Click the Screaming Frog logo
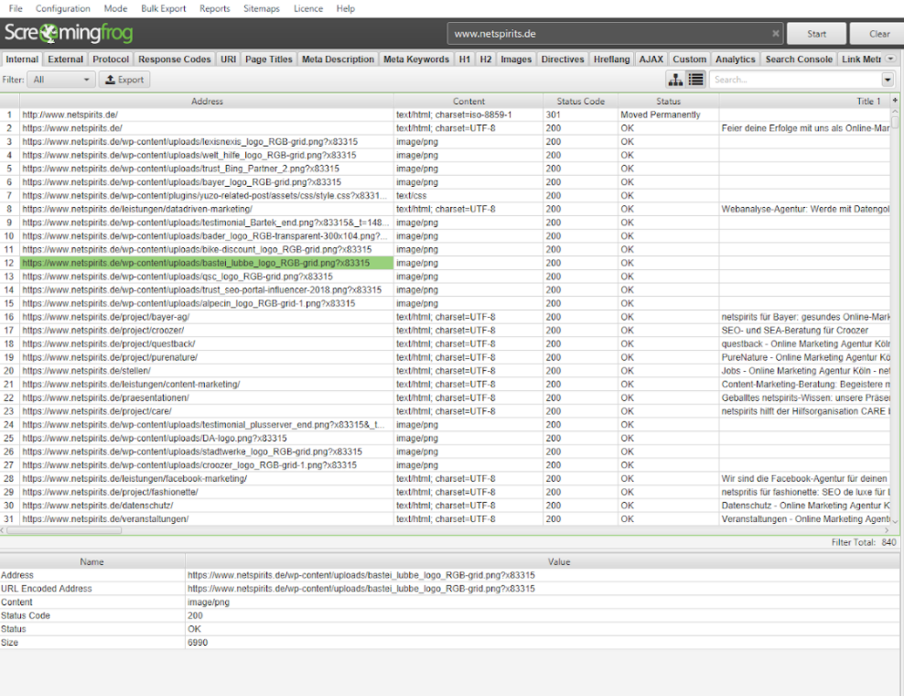This screenshot has height=696, width=904. pyautogui.click(x=69, y=34)
